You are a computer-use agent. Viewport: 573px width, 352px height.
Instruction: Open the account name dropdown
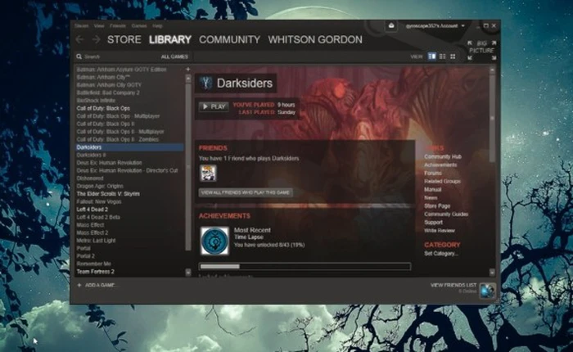pos(435,26)
